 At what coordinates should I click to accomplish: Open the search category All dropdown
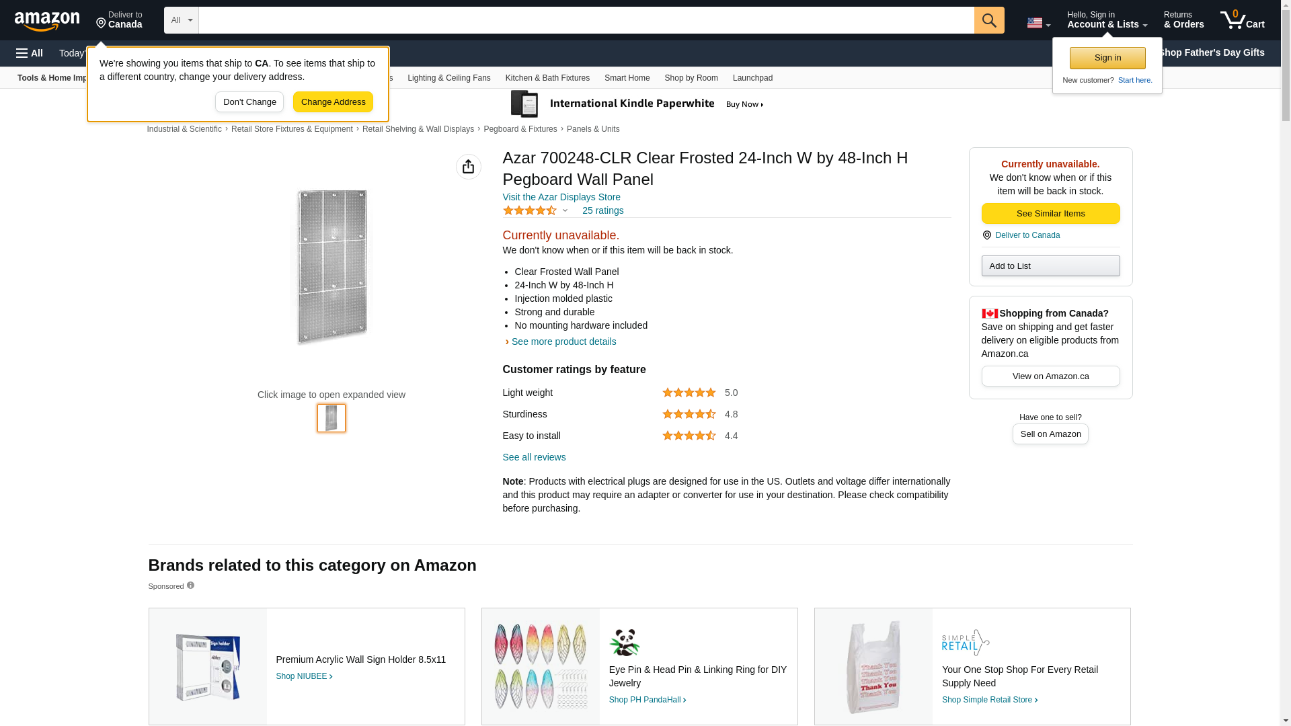(x=181, y=20)
